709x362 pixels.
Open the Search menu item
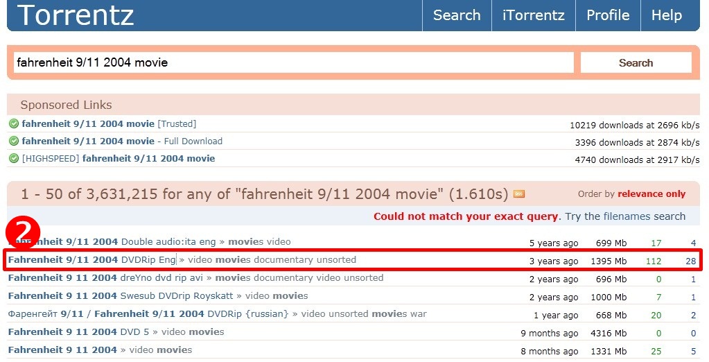(457, 15)
